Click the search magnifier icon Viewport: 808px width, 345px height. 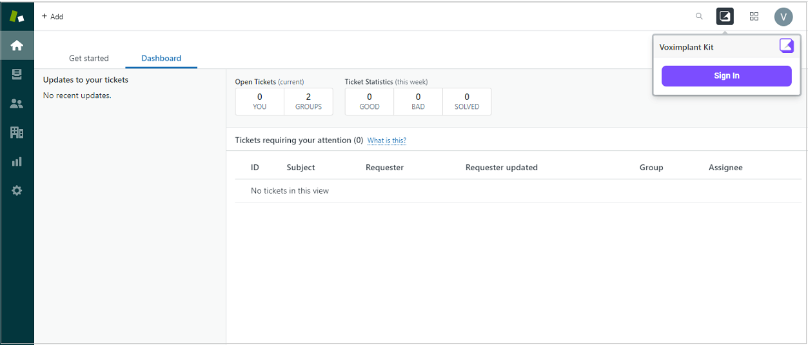(699, 16)
